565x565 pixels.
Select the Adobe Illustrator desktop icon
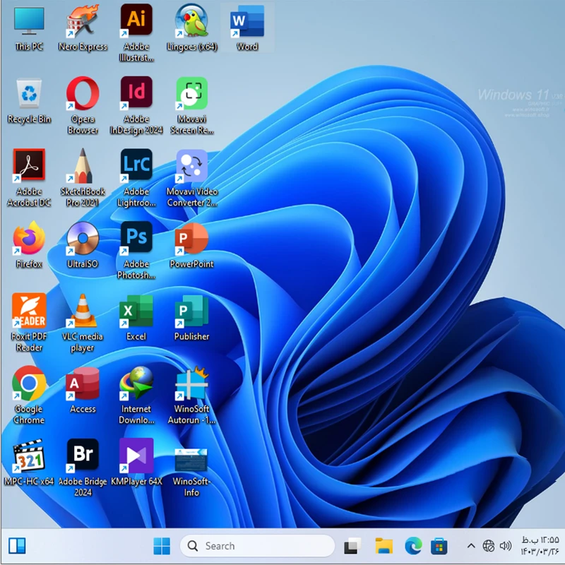[x=136, y=21]
